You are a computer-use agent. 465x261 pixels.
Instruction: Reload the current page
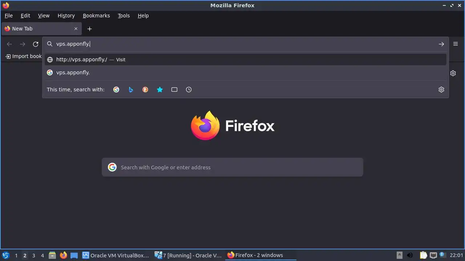(36, 44)
